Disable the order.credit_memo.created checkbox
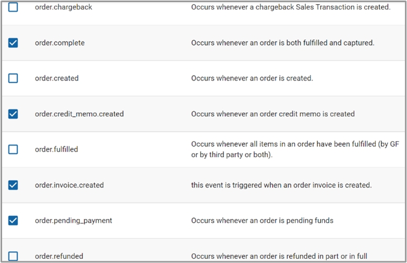407x263 pixels. [13, 114]
